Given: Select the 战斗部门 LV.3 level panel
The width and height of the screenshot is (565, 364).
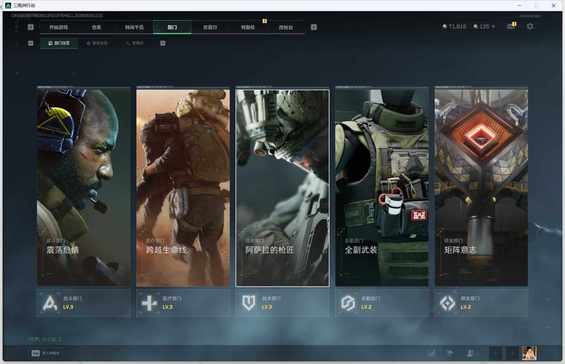Looking at the screenshot, I should pyautogui.click(x=84, y=303).
